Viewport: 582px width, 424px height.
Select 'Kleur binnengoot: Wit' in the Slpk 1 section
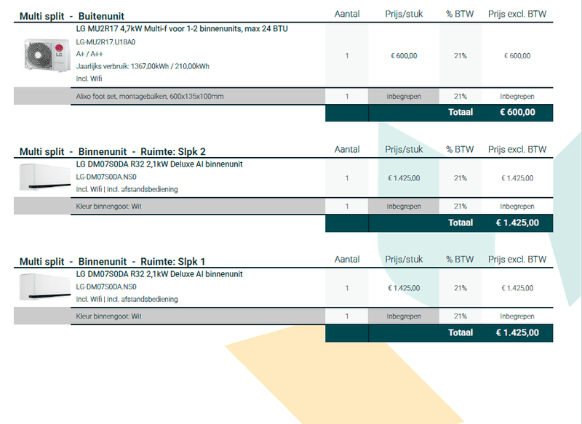(x=108, y=316)
